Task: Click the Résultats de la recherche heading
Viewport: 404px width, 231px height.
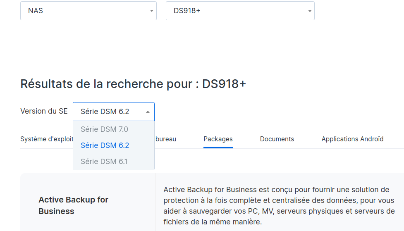Action: 133,84
